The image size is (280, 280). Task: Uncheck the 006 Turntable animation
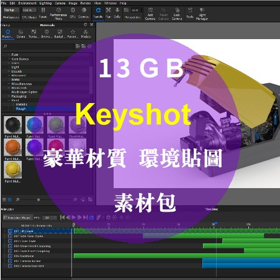pyautogui.click(x=10, y=256)
